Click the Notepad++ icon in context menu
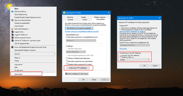The height and width of the screenshot is (96, 183). pyautogui.click(x=13, y=29)
